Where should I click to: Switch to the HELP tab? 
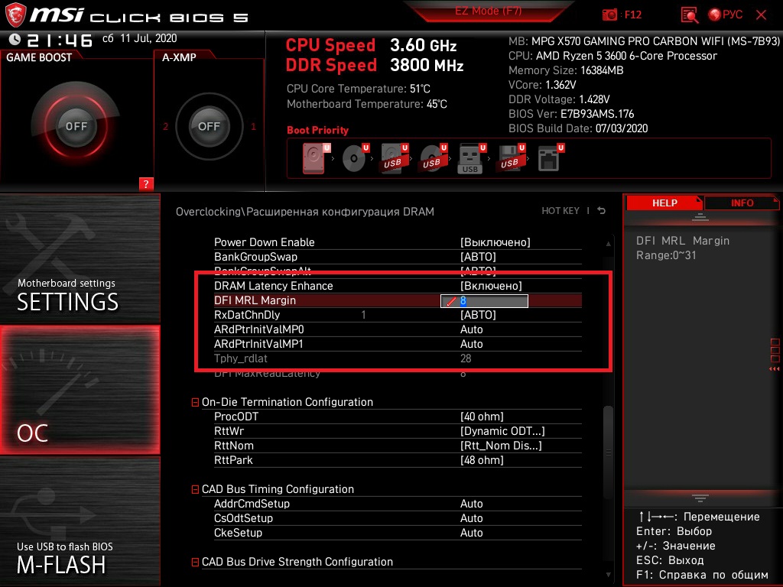pos(664,203)
